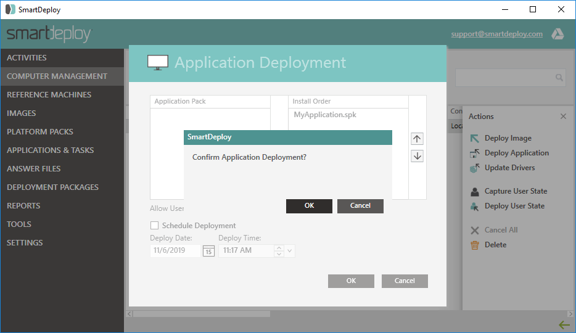Click the Deploy Date field
This screenshot has width=576, height=333.
point(175,251)
